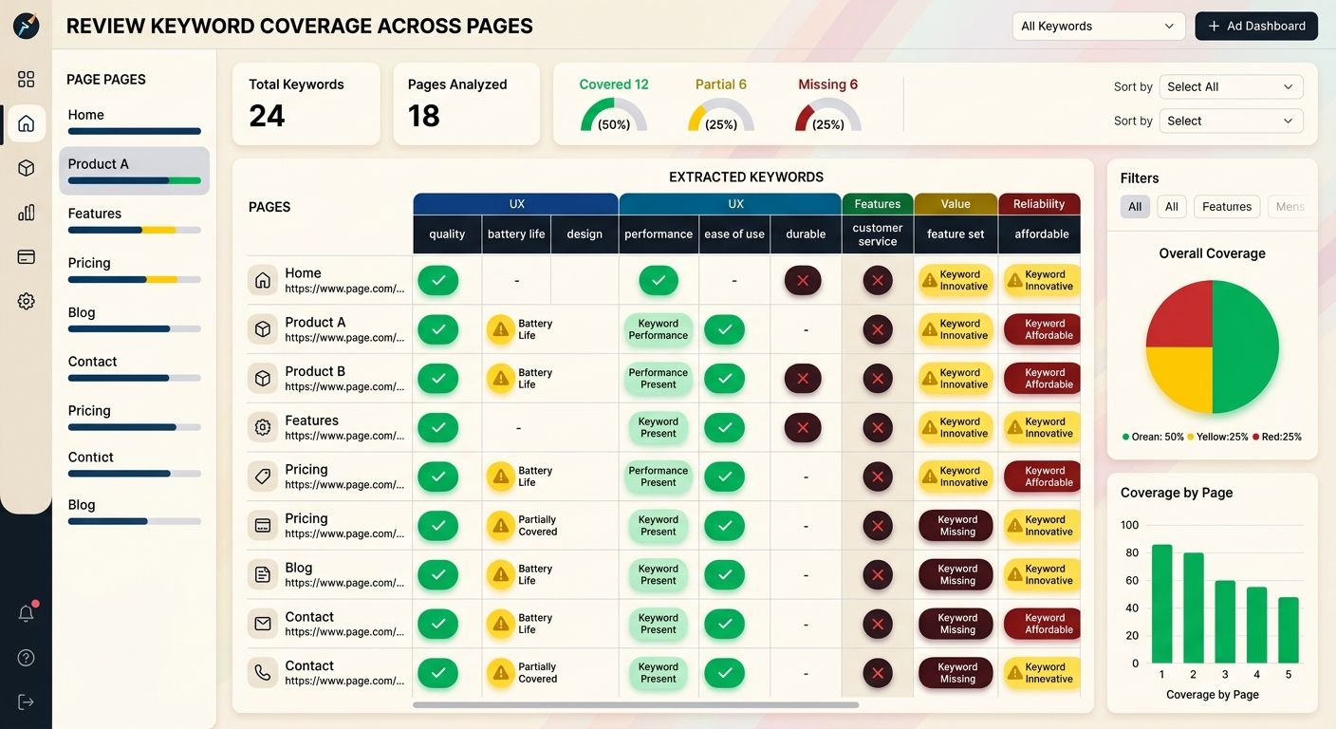The height and width of the screenshot is (729, 1336).
Task: Select the Blog entry in Page Pages
Action: [x=133, y=318]
